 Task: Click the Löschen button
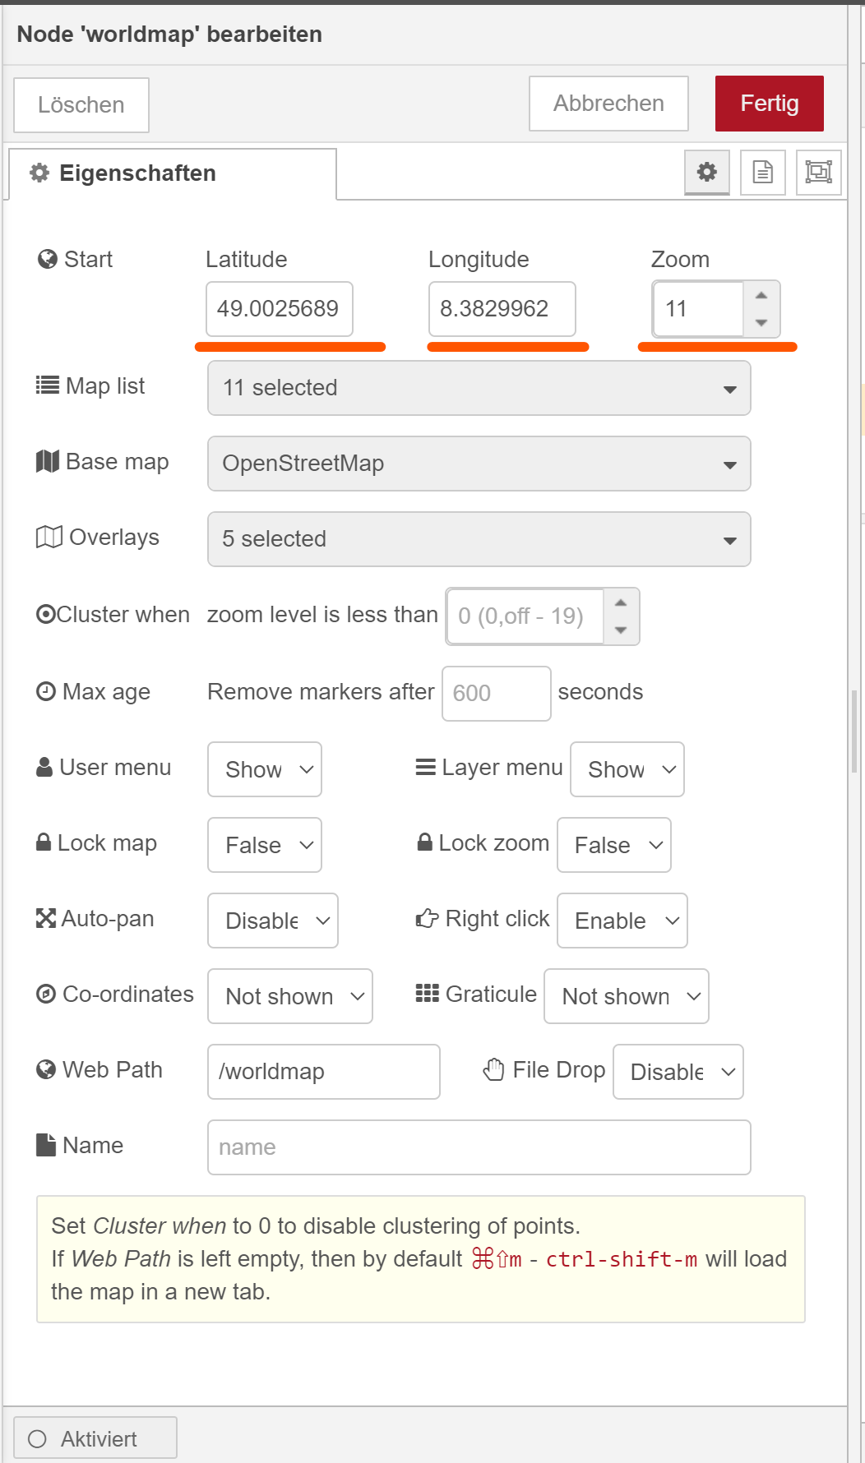coord(81,105)
